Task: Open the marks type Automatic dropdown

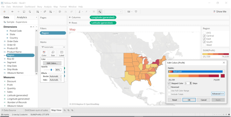Action: click(53, 47)
